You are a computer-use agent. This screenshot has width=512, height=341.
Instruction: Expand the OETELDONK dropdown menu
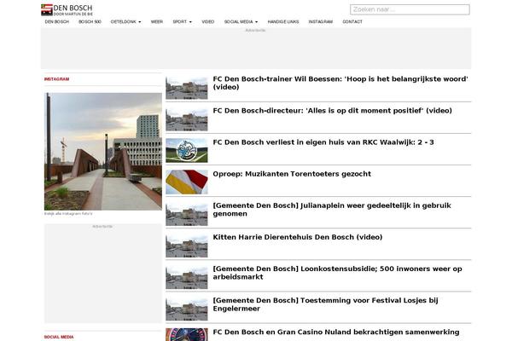click(125, 22)
